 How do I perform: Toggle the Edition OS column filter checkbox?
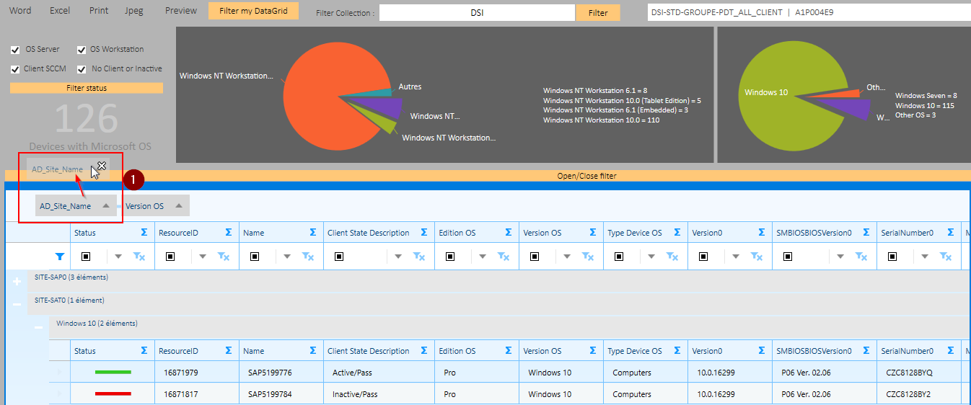(x=450, y=256)
